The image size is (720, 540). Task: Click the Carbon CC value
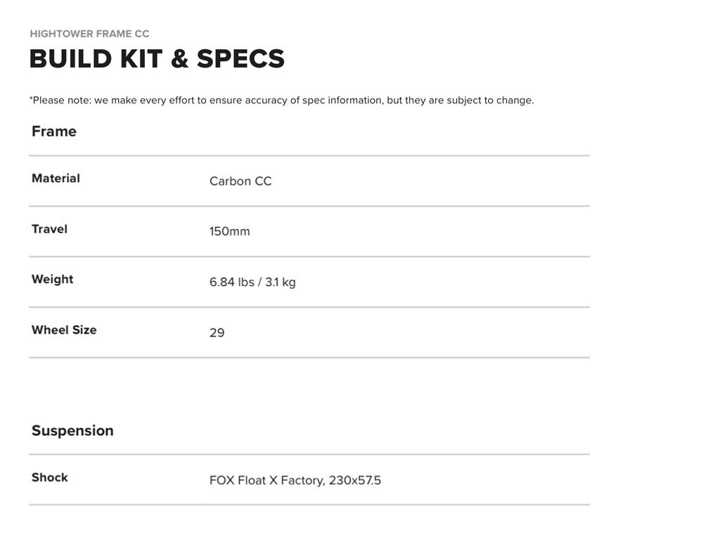click(240, 181)
